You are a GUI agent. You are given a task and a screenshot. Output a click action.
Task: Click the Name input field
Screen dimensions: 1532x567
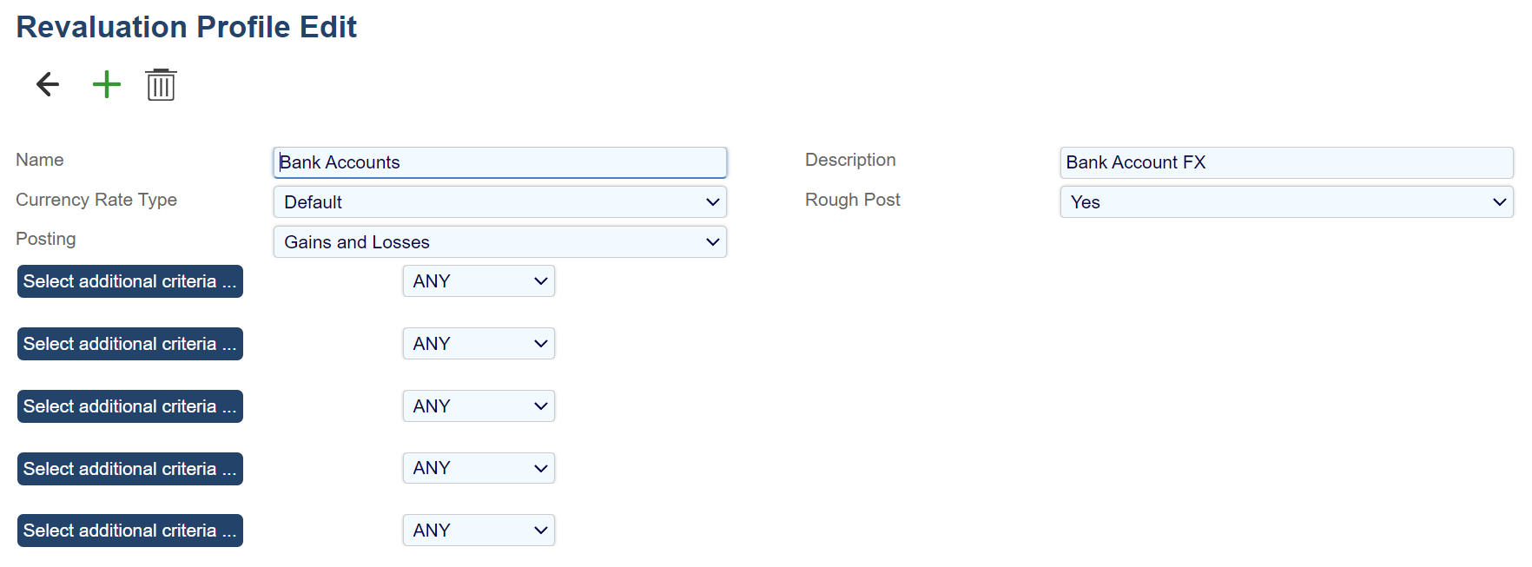[x=499, y=162]
